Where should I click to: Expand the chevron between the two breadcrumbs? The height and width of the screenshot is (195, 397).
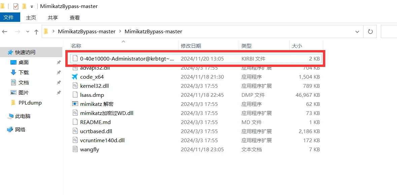click(x=120, y=31)
